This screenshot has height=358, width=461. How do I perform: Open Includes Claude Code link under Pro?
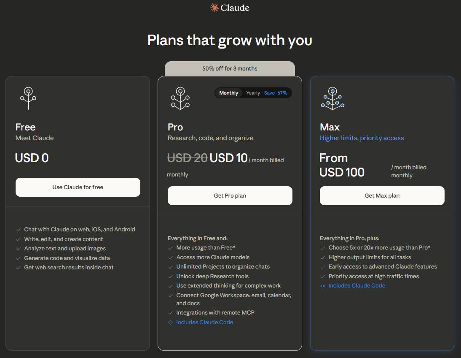204,323
